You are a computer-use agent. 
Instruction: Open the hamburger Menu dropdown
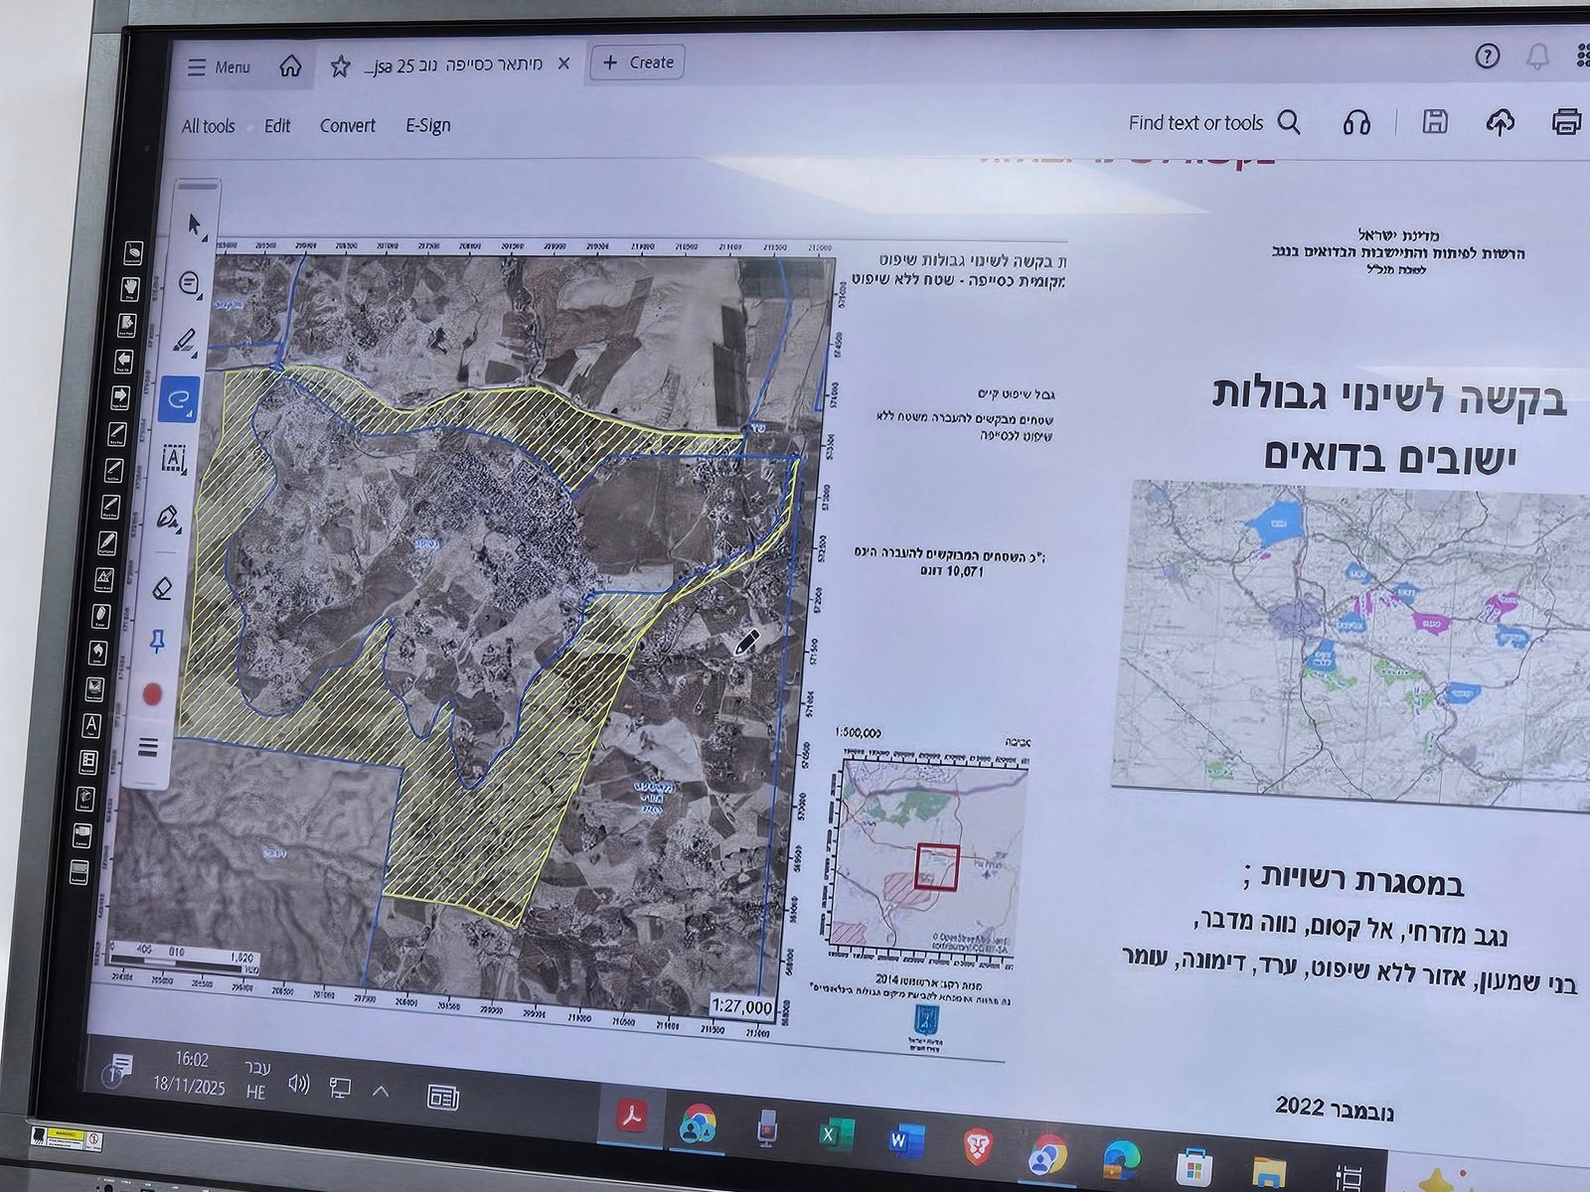pyautogui.click(x=219, y=67)
